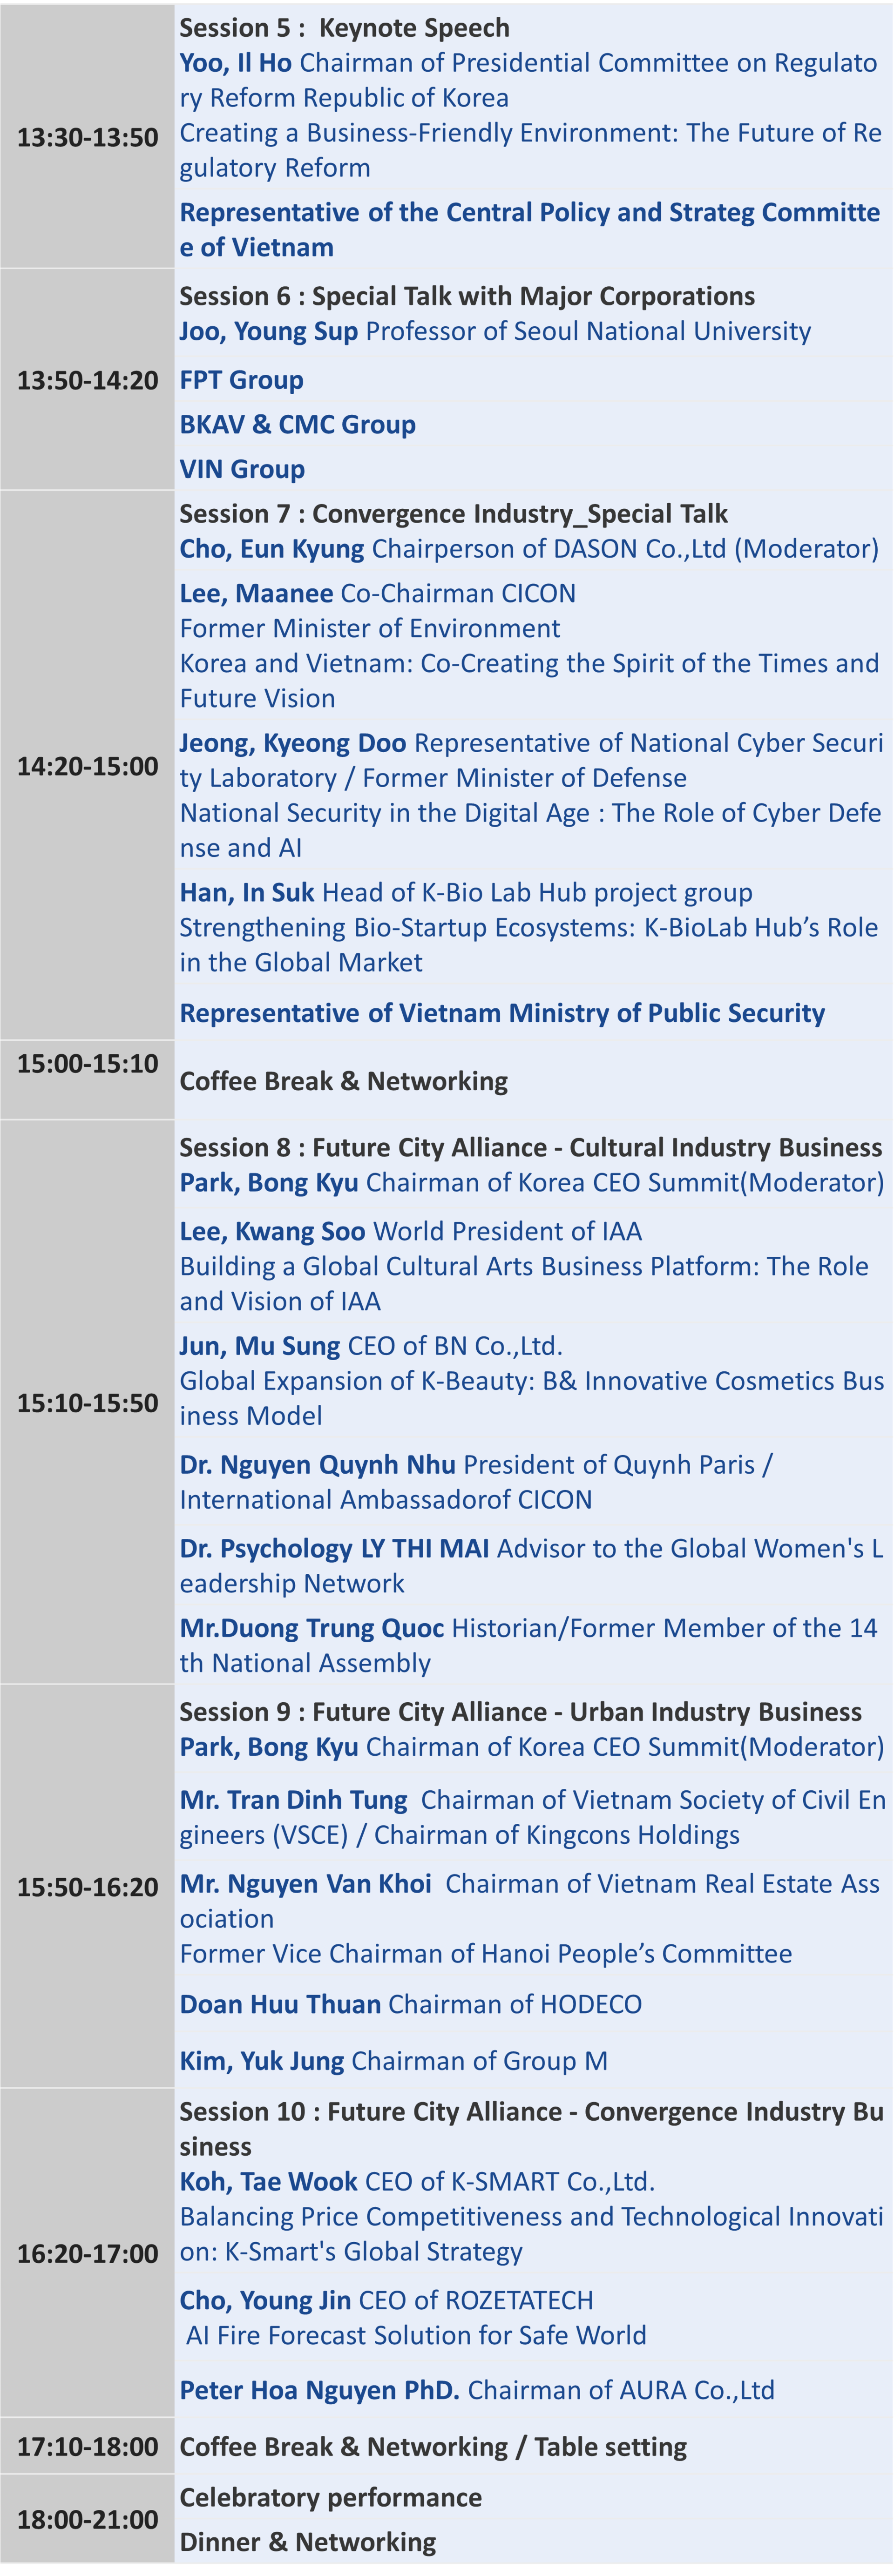Click the 18:00-21:00 time slot cell
This screenshot has height=2576, width=894.
pos(87,2520)
